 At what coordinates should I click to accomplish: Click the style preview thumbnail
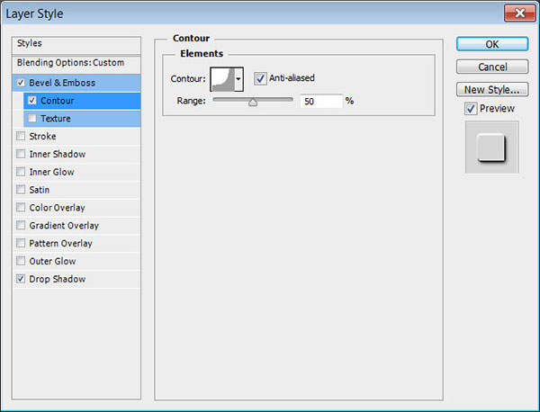point(491,147)
